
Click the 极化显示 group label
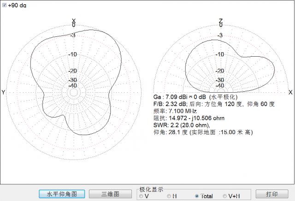click(x=151, y=189)
